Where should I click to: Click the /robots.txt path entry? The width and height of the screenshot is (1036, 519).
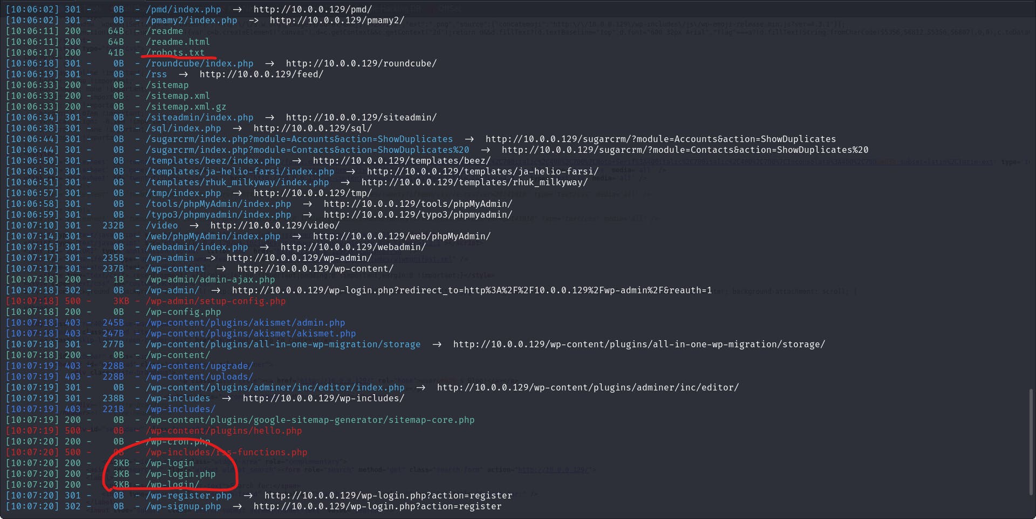point(175,52)
